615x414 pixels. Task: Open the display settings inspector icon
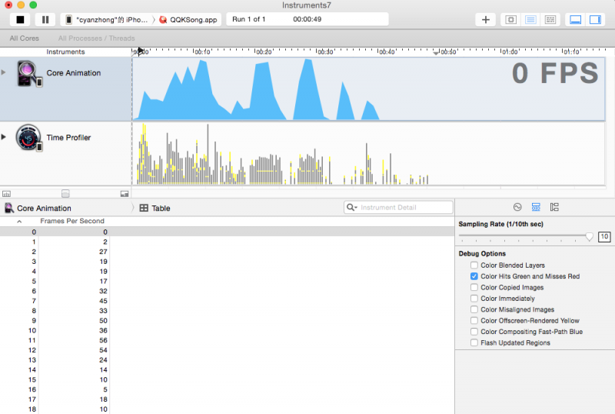pyautogui.click(x=536, y=208)
